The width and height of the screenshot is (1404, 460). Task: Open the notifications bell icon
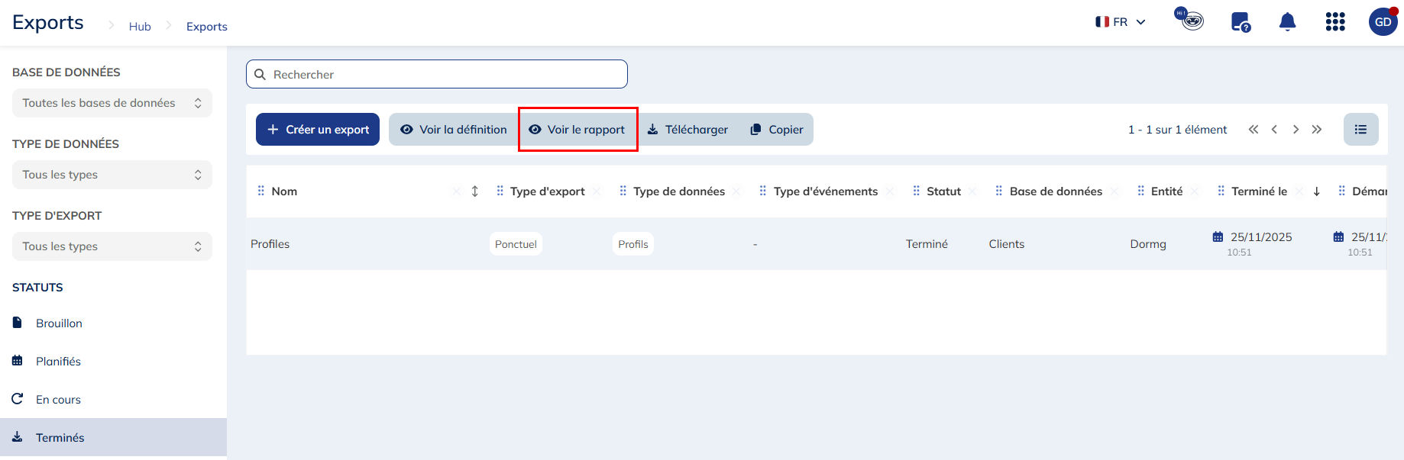pos(1287,22)
